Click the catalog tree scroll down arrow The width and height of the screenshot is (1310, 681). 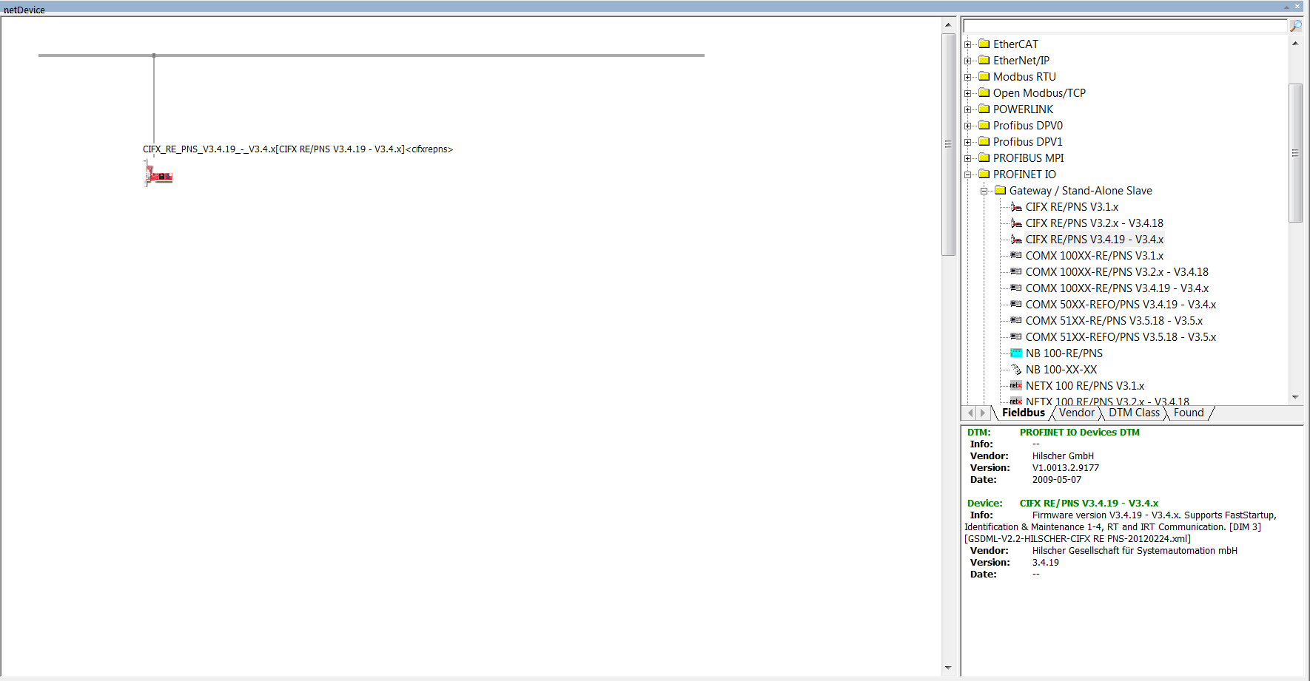pos(1295,397)
